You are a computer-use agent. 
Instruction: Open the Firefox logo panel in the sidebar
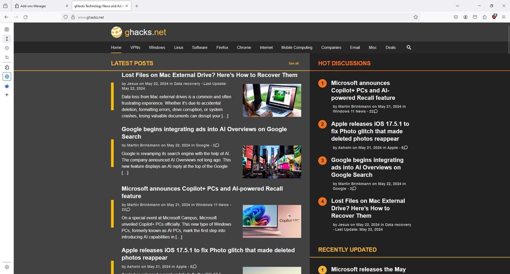pyautogui.click(x=7, y=86)
